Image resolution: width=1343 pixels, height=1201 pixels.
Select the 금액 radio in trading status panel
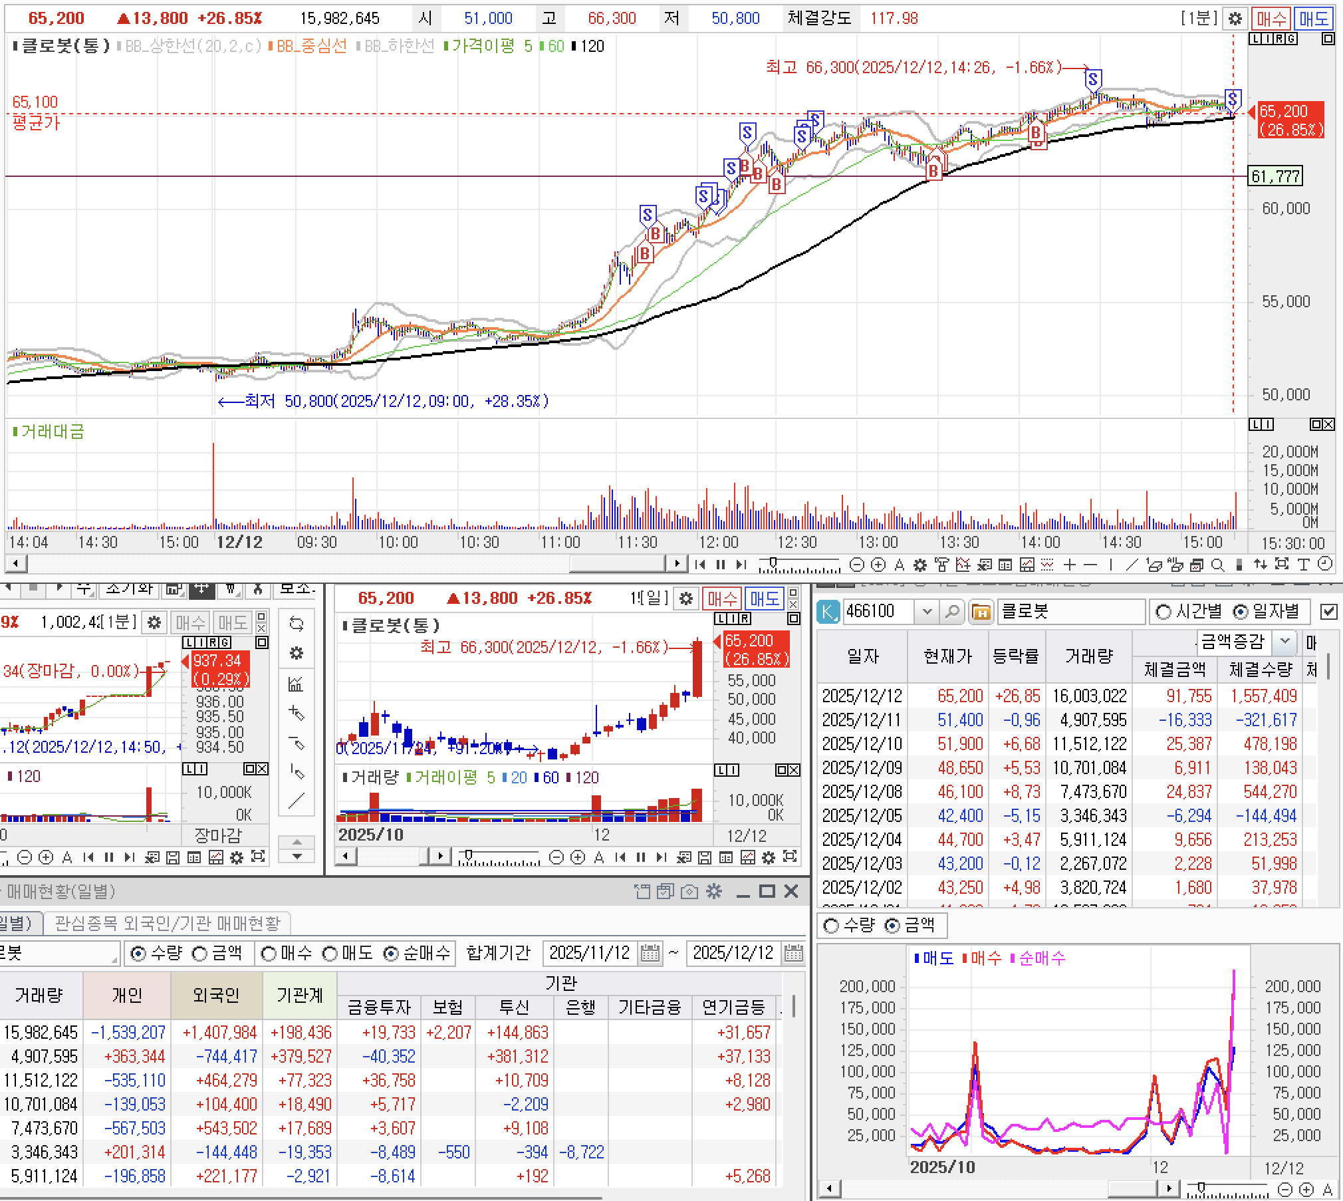pyautogui.click(x=199, y=954)
